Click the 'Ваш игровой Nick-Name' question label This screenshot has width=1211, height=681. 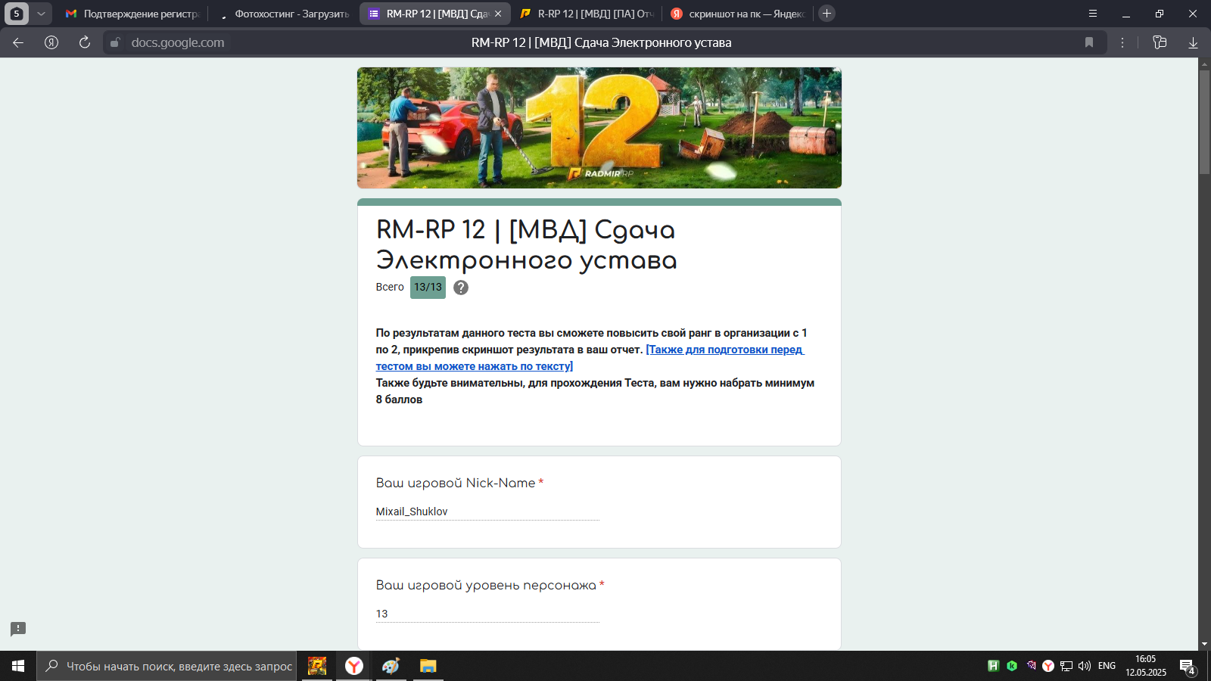pyautogui.click(x=456, y=483)
